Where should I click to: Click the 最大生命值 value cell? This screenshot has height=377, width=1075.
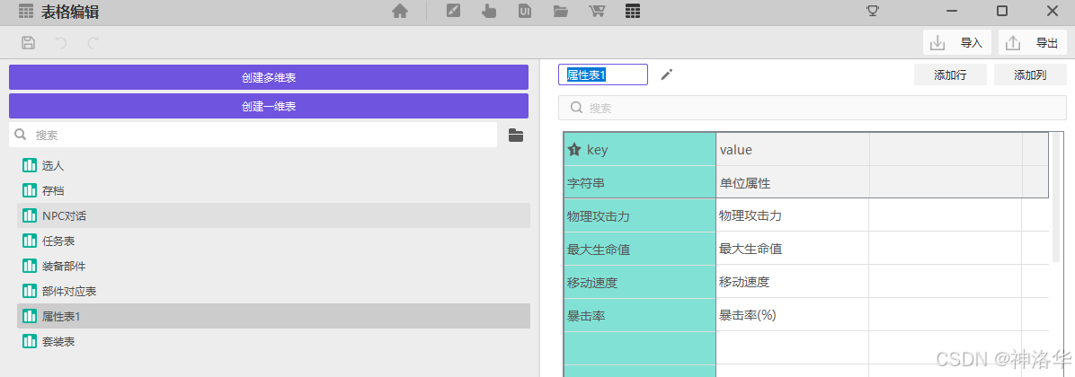click(x=793, y=249)
